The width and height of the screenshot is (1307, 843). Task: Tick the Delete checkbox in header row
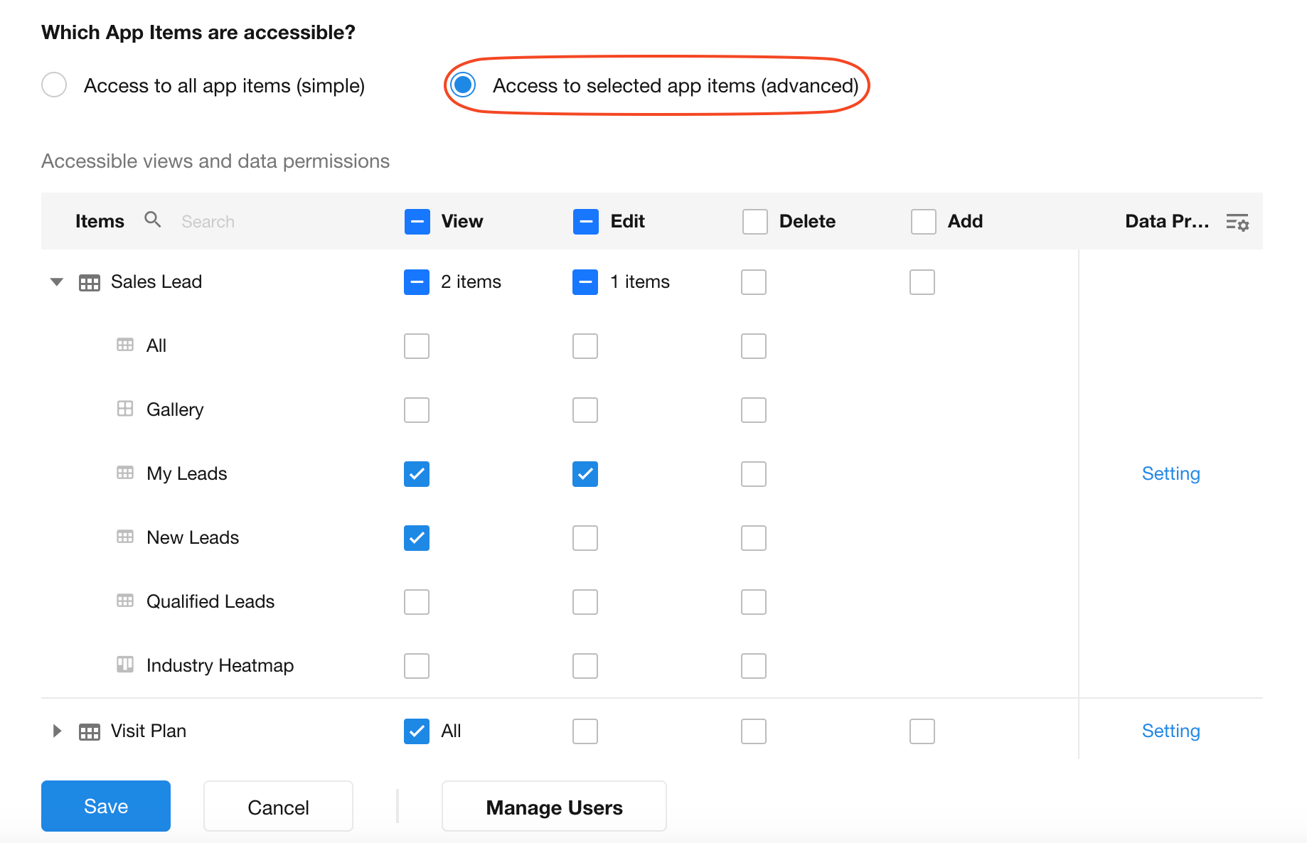point(754,222)
